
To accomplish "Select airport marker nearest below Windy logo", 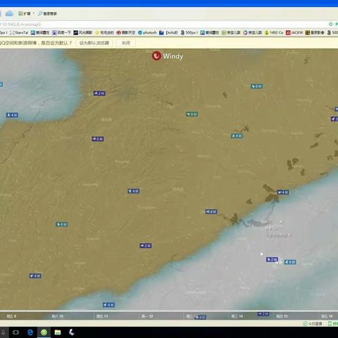I will 192,114.
